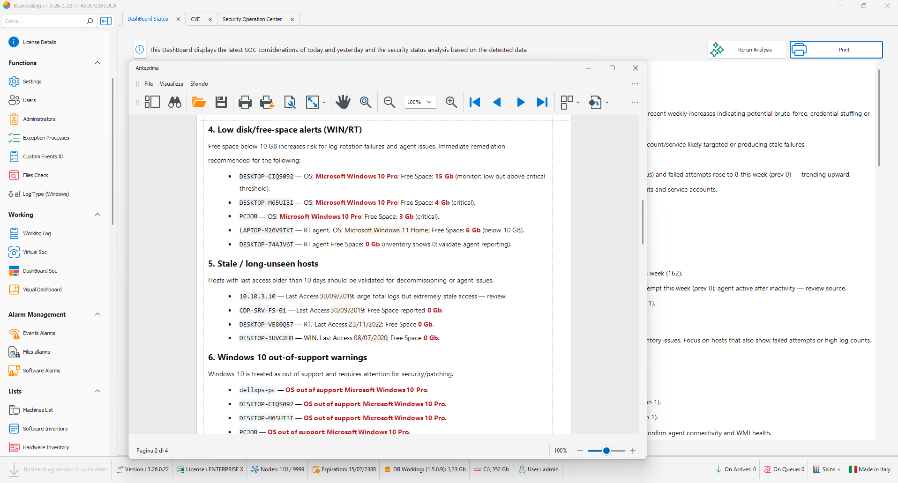898x483 pixels.
Task: Open file using the folder icon
Action: (199, 102)
